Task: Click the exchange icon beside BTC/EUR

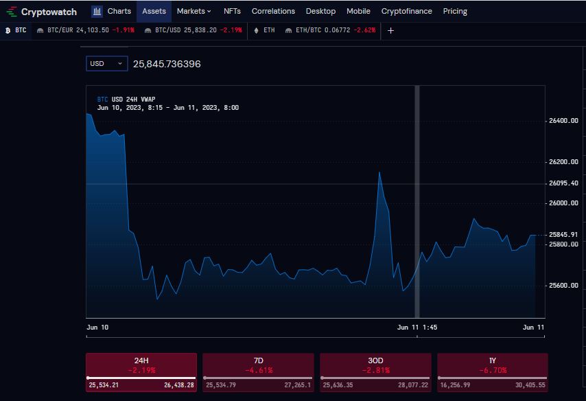Action: pos(40,31)
